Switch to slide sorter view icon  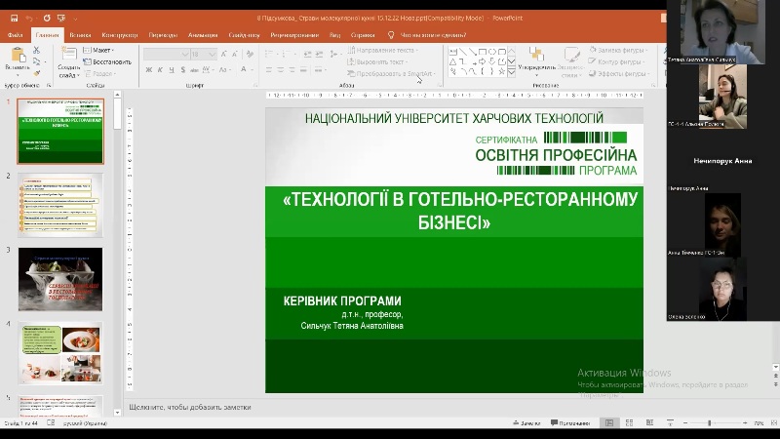pyautogui.click(x=631, y=423)
